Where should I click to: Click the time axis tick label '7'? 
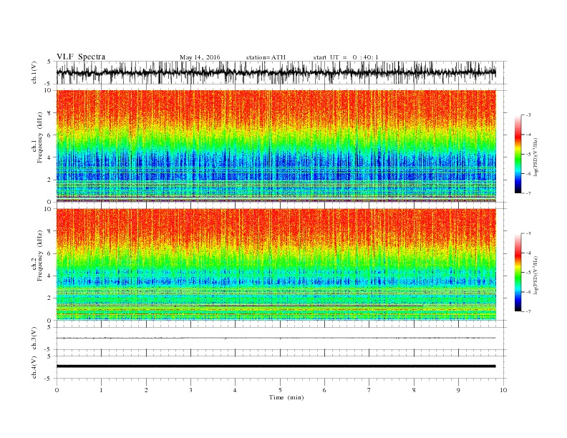click(x=369, y=390)
